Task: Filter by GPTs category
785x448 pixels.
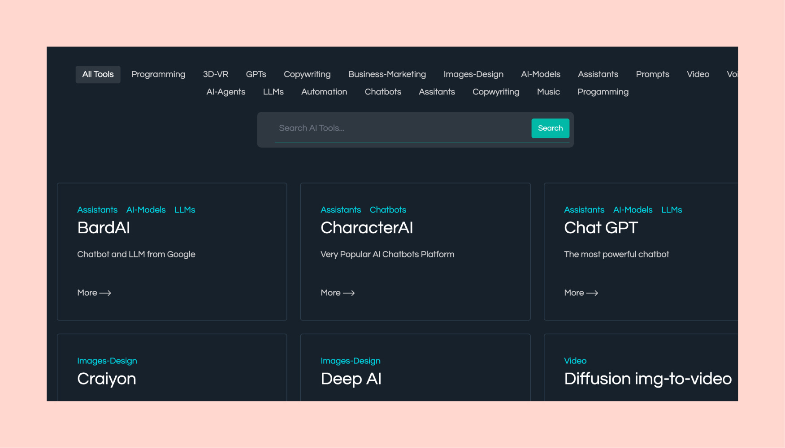Action: (256, 74)
